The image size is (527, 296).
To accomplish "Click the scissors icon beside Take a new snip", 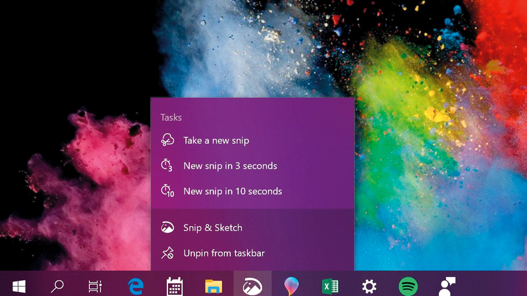I will coord(167,140).
